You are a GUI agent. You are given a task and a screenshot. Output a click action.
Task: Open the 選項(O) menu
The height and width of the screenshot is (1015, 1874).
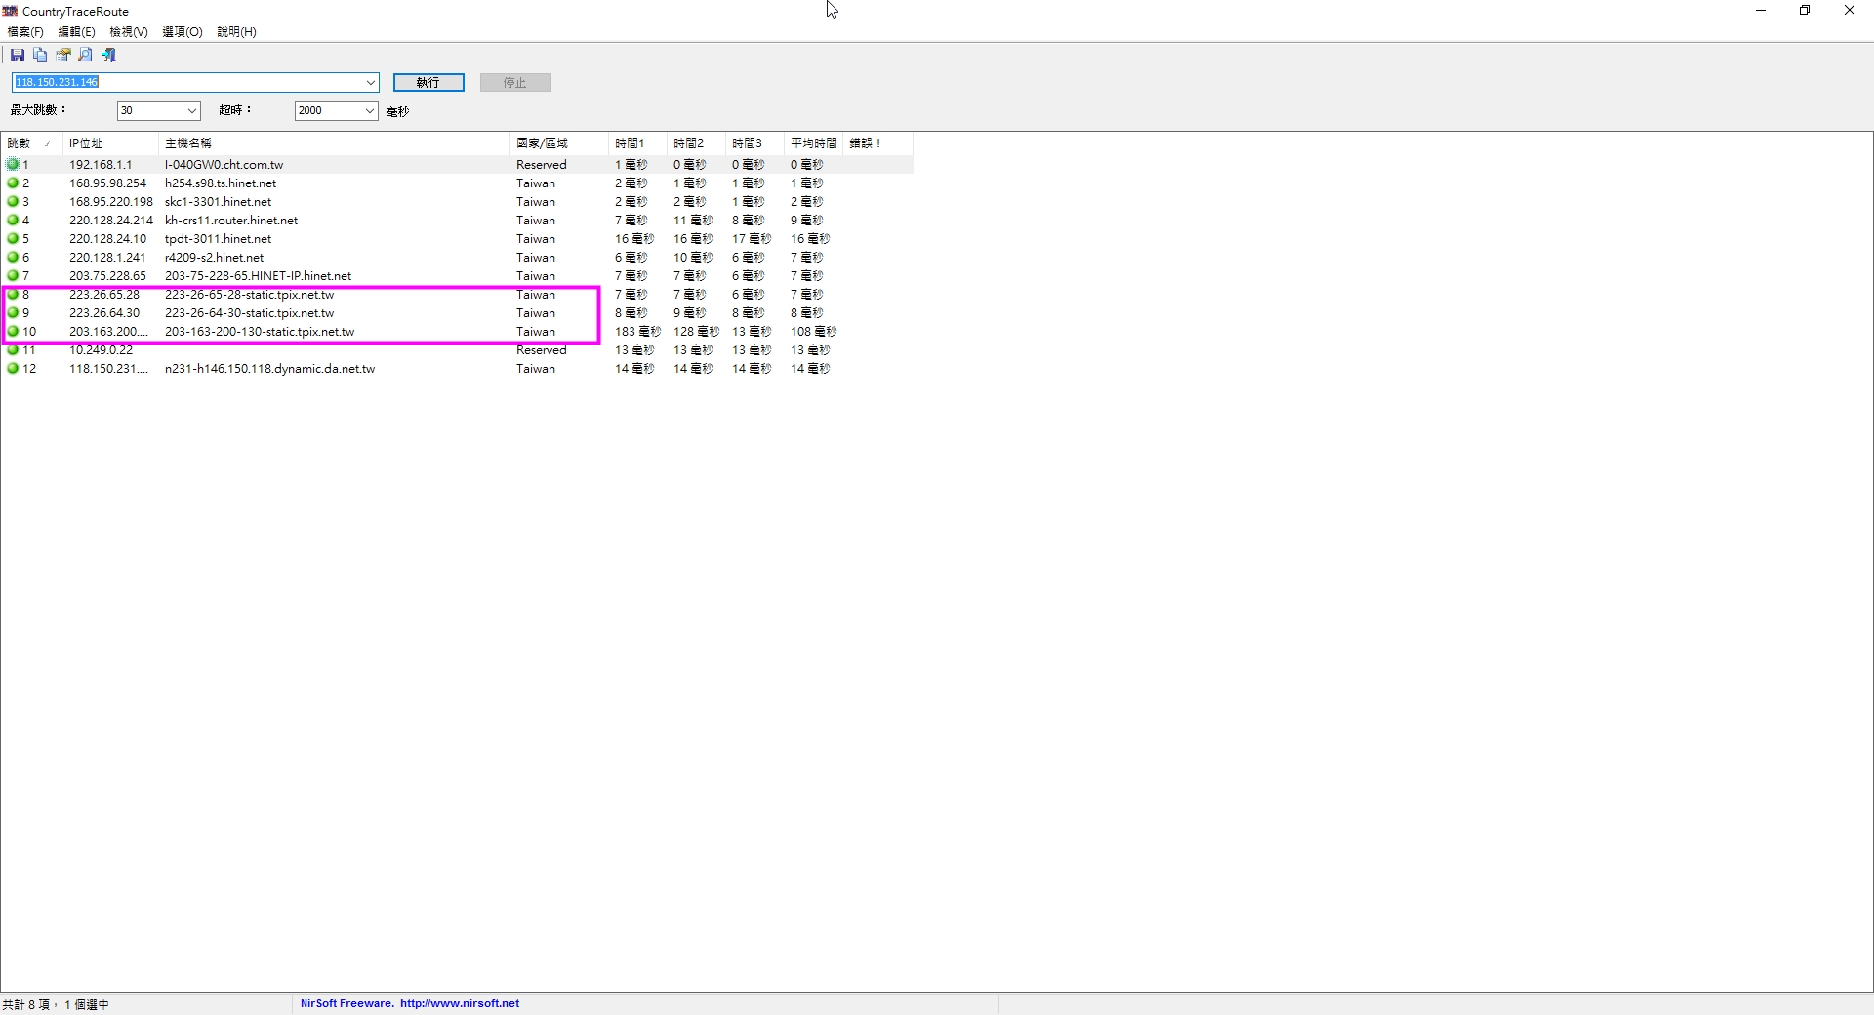[183, 32]
